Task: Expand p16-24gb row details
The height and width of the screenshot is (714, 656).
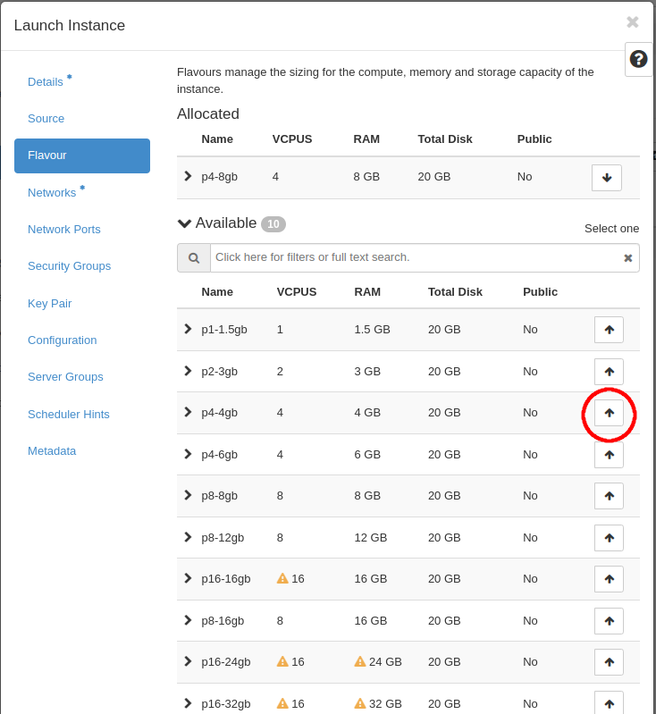Action: (188, 661)
